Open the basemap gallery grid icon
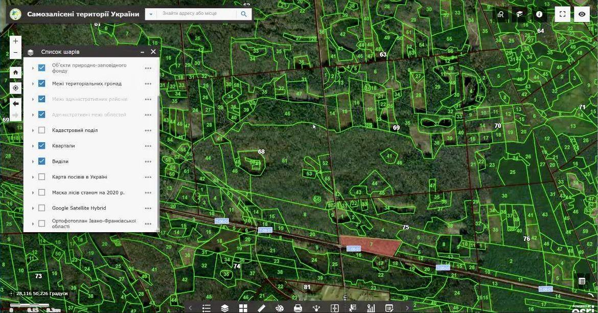Viewport: 598px width, 313px height. (x=243, y=308)
